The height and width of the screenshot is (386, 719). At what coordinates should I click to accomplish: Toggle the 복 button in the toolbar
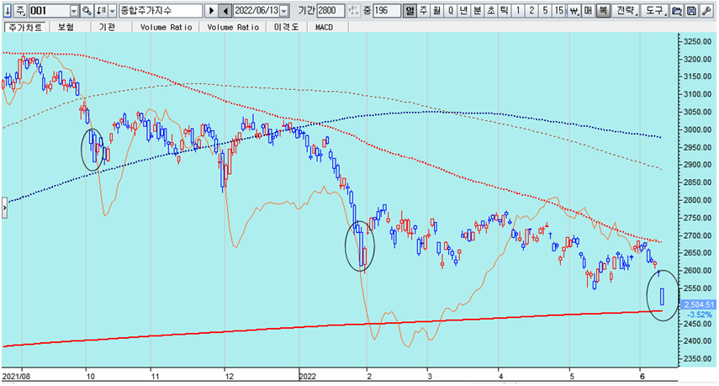(x=603, y=11)
